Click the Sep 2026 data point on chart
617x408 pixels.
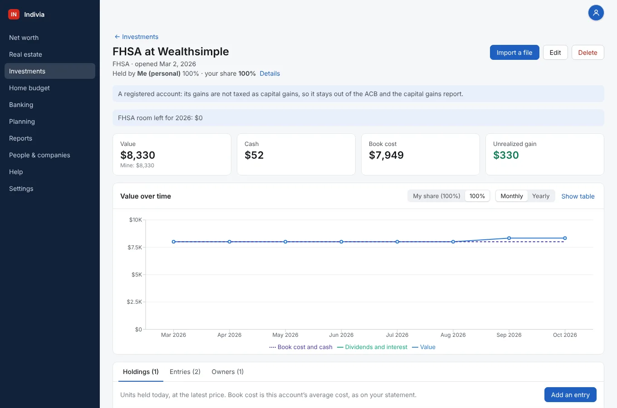click(x=509, y=238)
